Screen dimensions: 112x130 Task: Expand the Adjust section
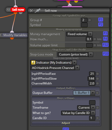[x=66, y=123]
